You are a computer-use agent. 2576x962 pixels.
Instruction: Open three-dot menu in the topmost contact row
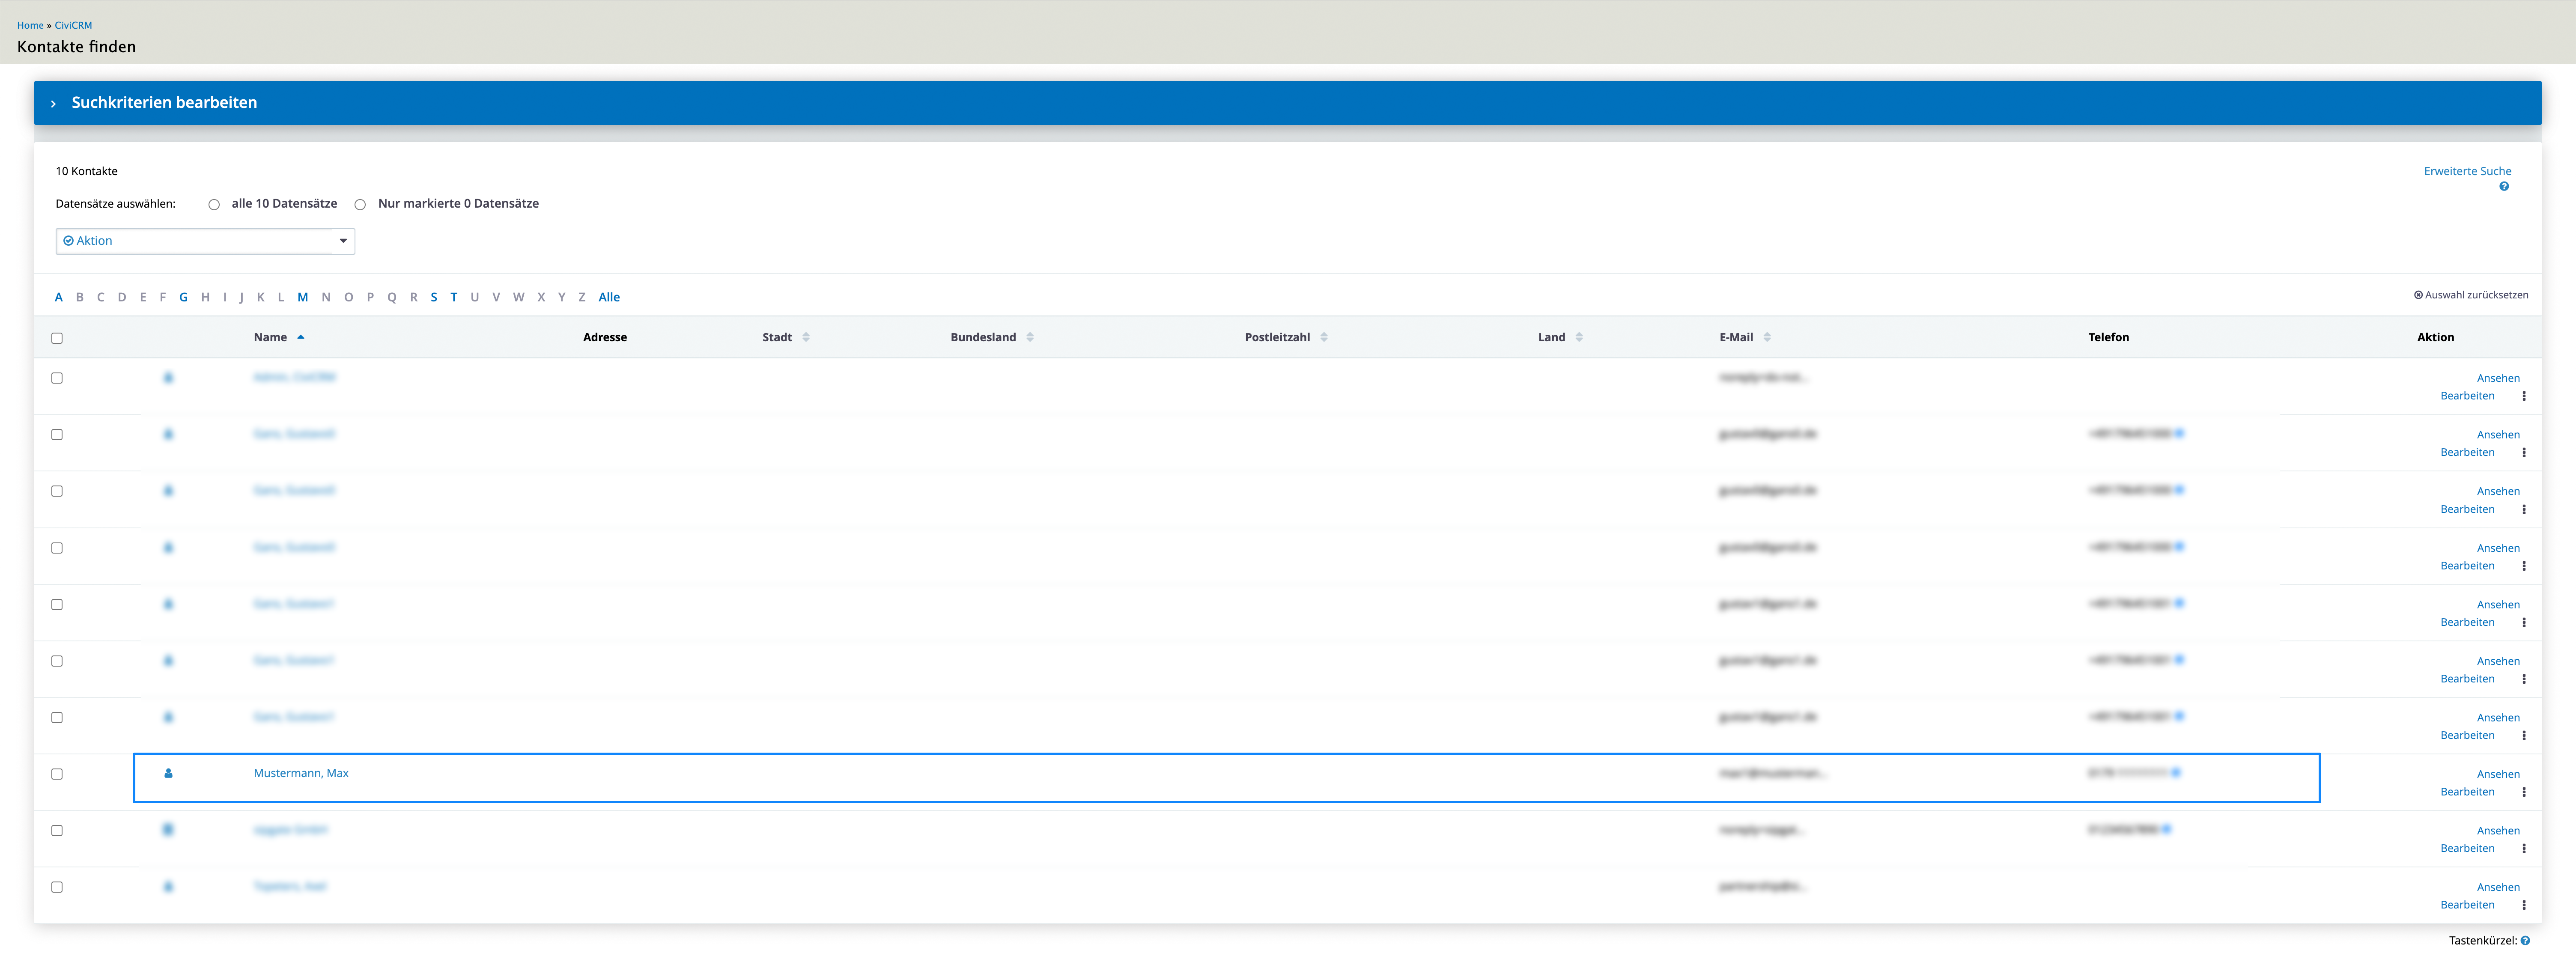pyautogui.click(x=2524, y=396)
